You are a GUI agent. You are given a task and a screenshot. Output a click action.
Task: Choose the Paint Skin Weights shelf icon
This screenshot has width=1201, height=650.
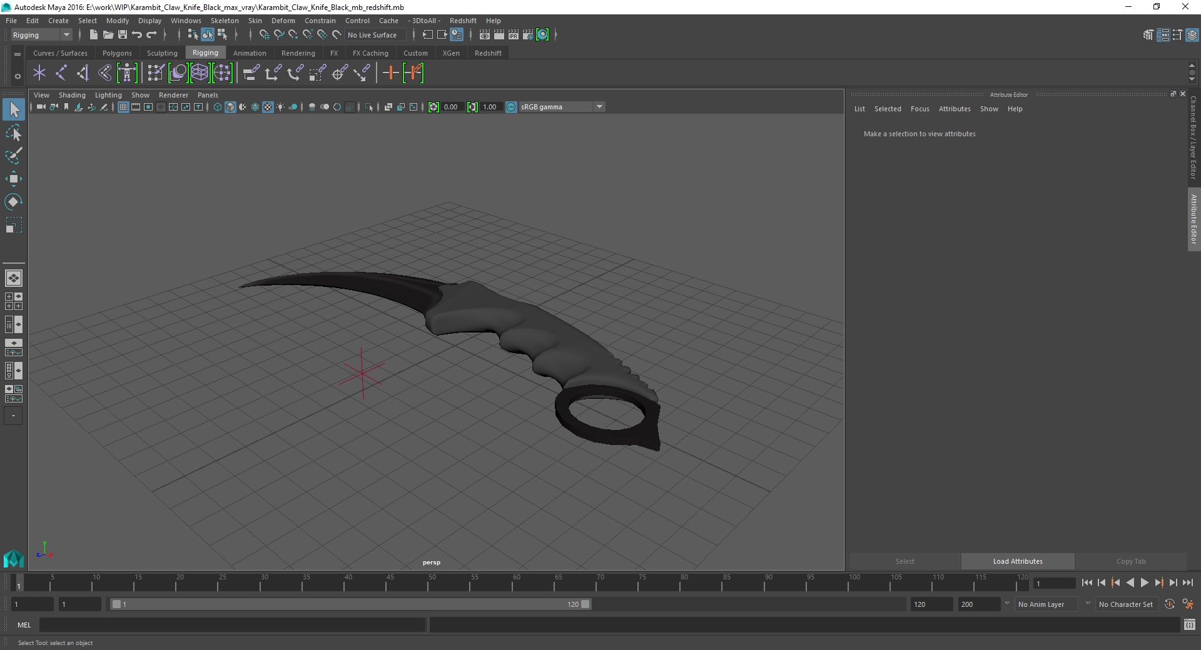point(155,73)
